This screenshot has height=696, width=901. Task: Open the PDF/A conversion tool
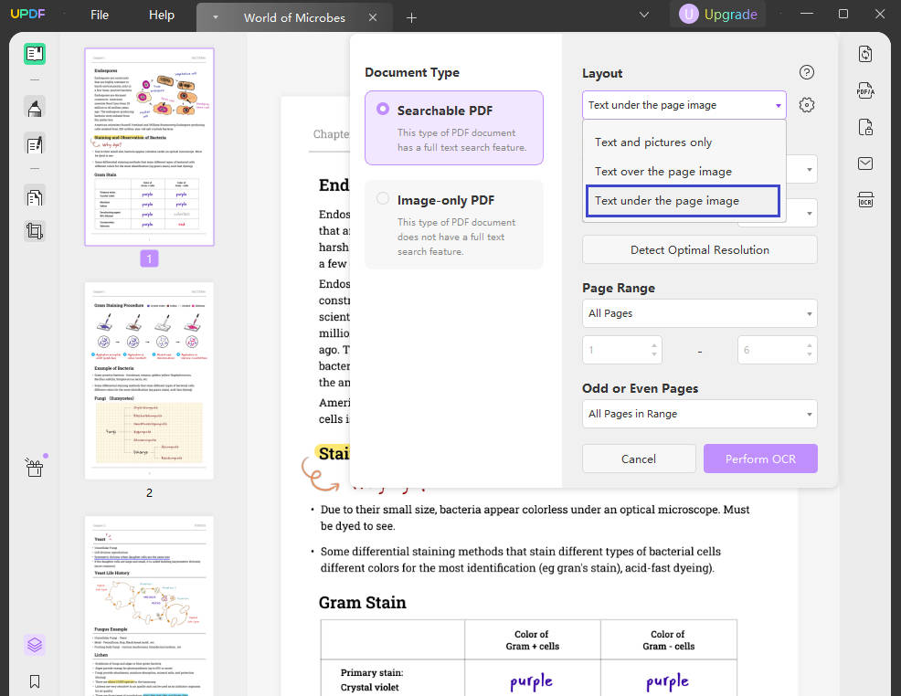(x=865, y=90)
